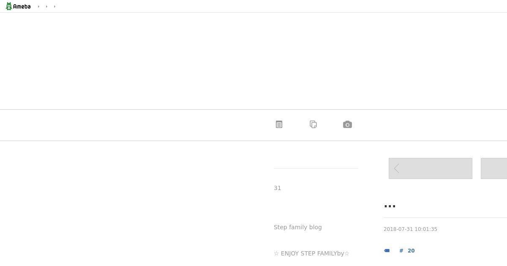The image size is (507, 266).
Task: Click the blue tag icon beside the hashtag
Action: coord(387,251)
